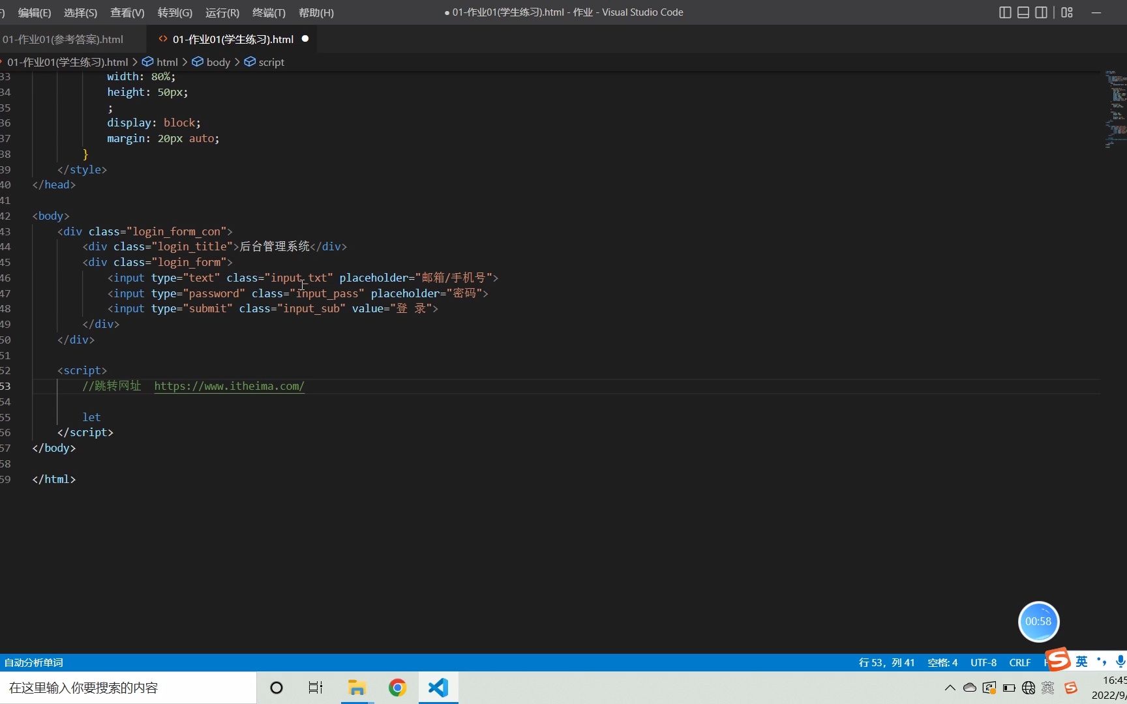Open the body breadcrumb dropdown
Viewport: 1127px width, 704px height.
tap(218, 62)
